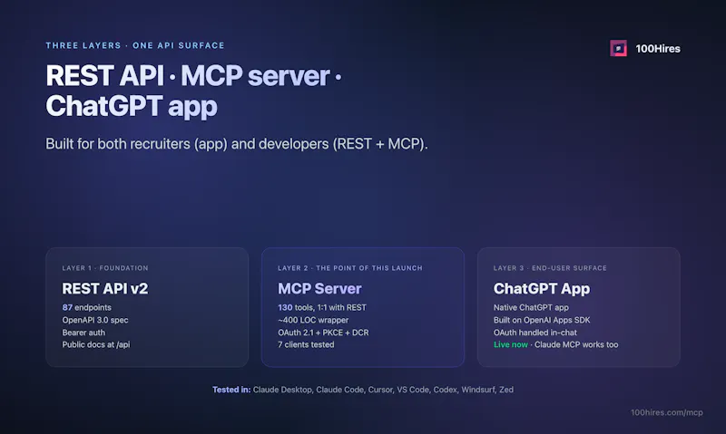Click '130 tools, 1:1 with REST' line
This screenshot has width=726, height=434.
pos(322,307)
